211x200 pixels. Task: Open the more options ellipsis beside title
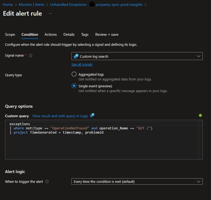[50, 14]
